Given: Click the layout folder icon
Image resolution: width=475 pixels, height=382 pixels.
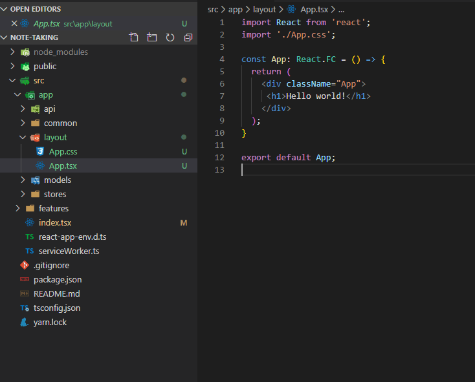Looking at the screenshot, I should click(35, 138).
